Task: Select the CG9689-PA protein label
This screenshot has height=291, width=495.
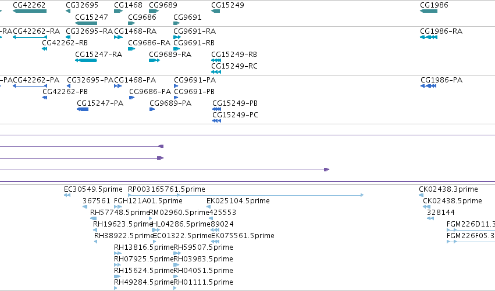Action: (x=170, y=103)
